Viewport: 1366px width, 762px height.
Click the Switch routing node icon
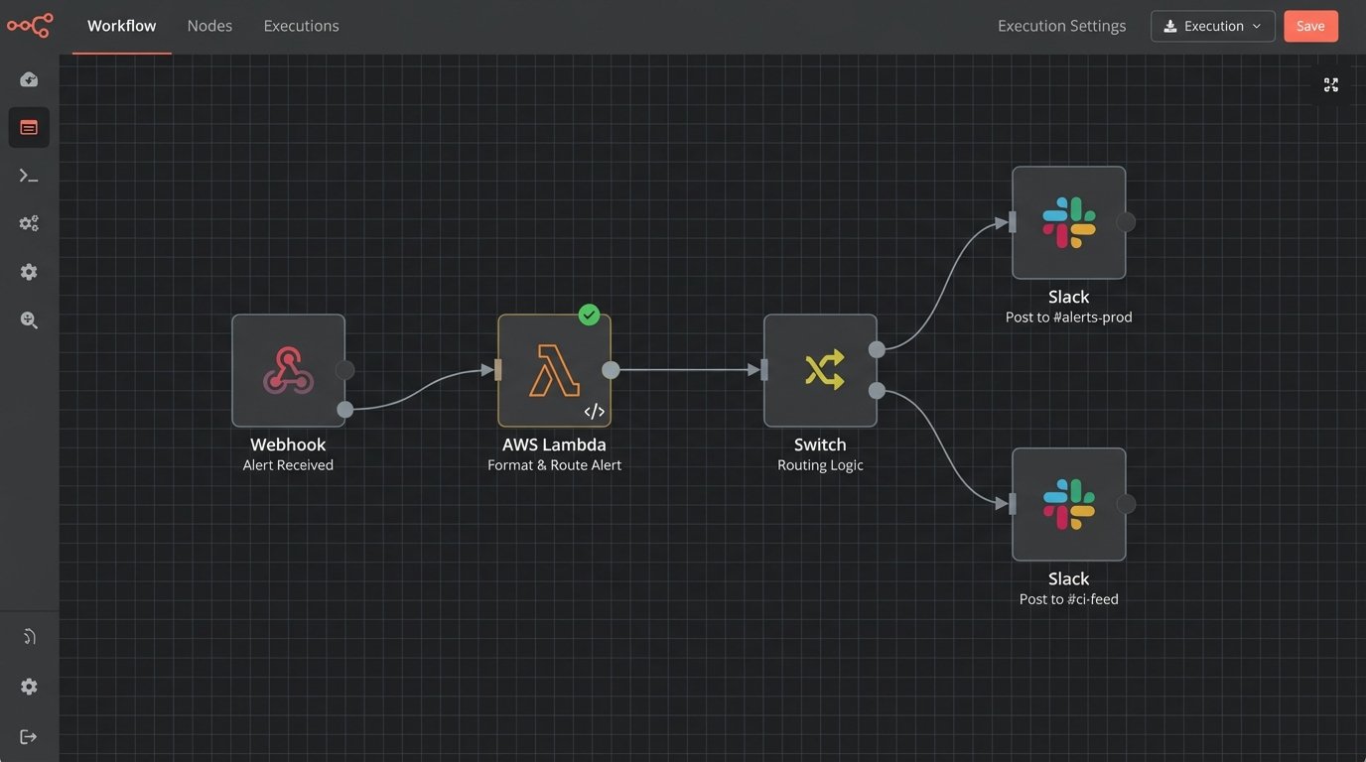[820, 369]
